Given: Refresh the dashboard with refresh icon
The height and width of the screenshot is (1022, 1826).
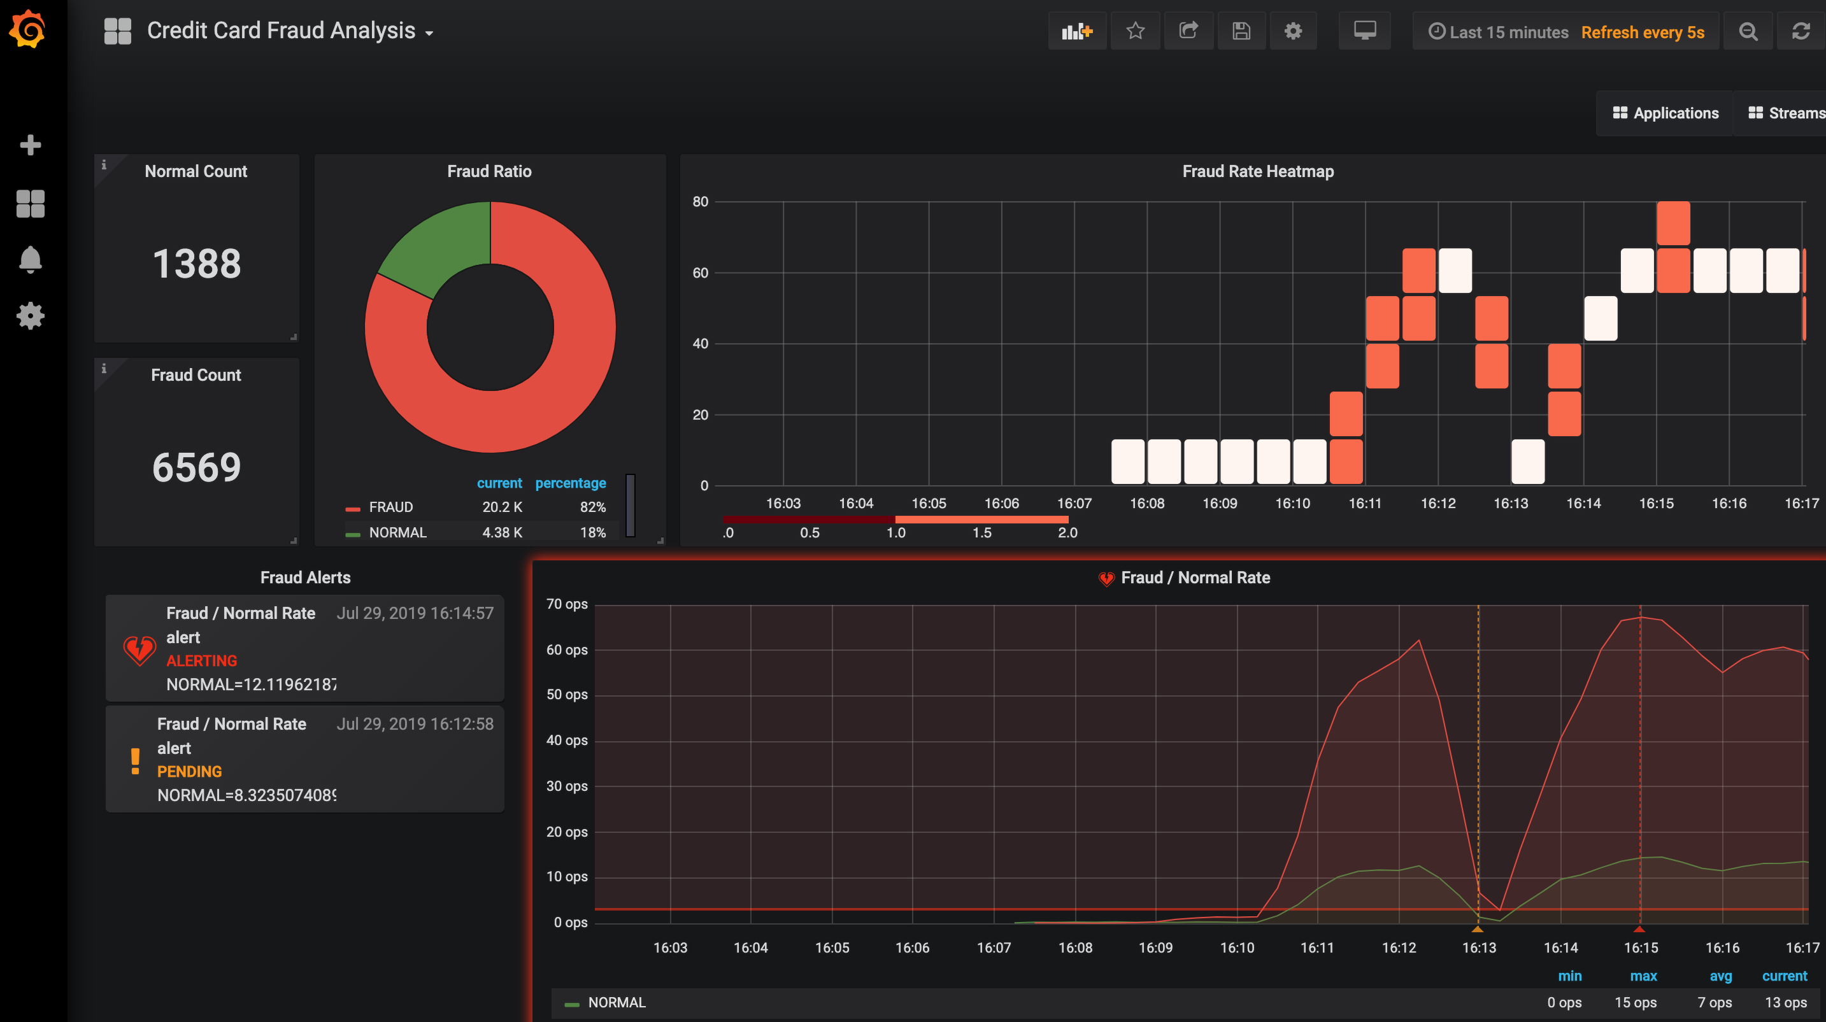Looking at the screenshot, I should (1801, 31).
